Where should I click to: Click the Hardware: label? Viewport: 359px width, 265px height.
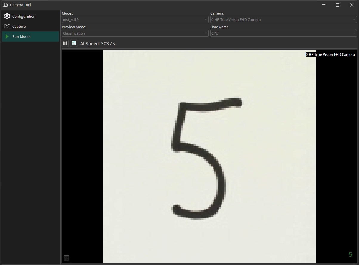tap(219, 27)
